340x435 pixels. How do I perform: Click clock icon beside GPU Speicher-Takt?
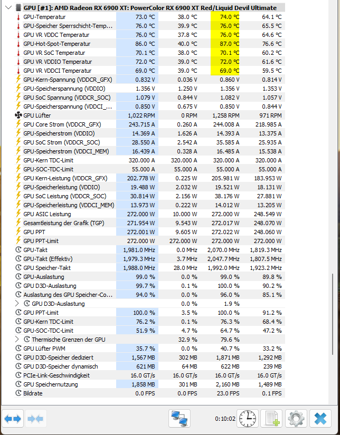pos(18,268)
